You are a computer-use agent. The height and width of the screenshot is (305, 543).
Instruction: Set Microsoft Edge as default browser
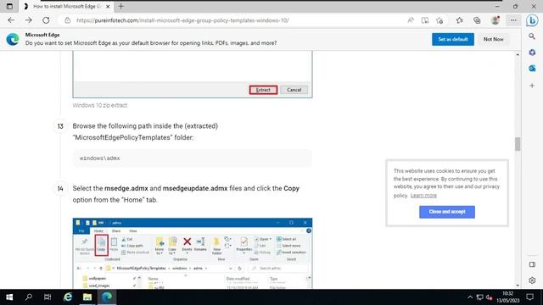pos(452,39)
